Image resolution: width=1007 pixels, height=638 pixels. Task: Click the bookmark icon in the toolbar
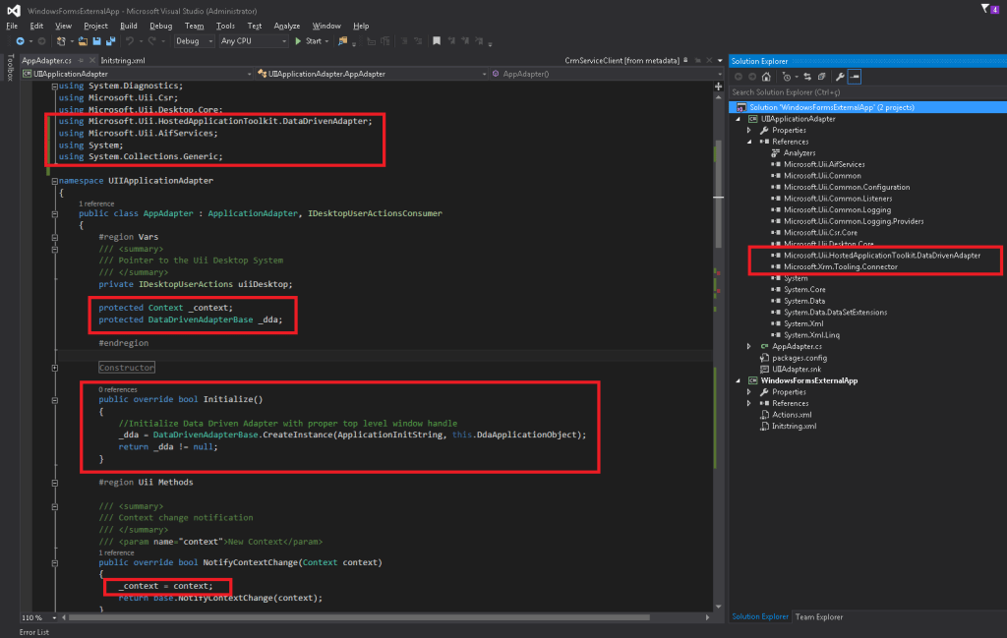[437, 41]
